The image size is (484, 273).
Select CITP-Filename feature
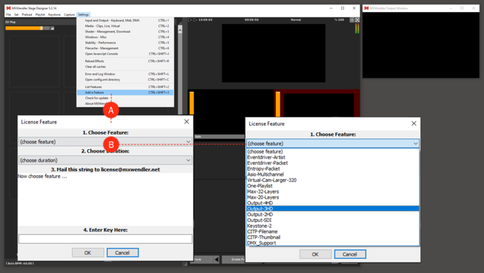(x=332, y=232)
